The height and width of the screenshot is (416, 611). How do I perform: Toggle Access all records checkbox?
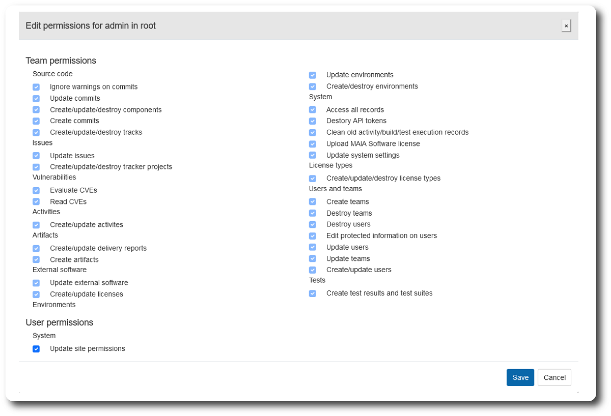pyautogui.click(x=313, y=110)
